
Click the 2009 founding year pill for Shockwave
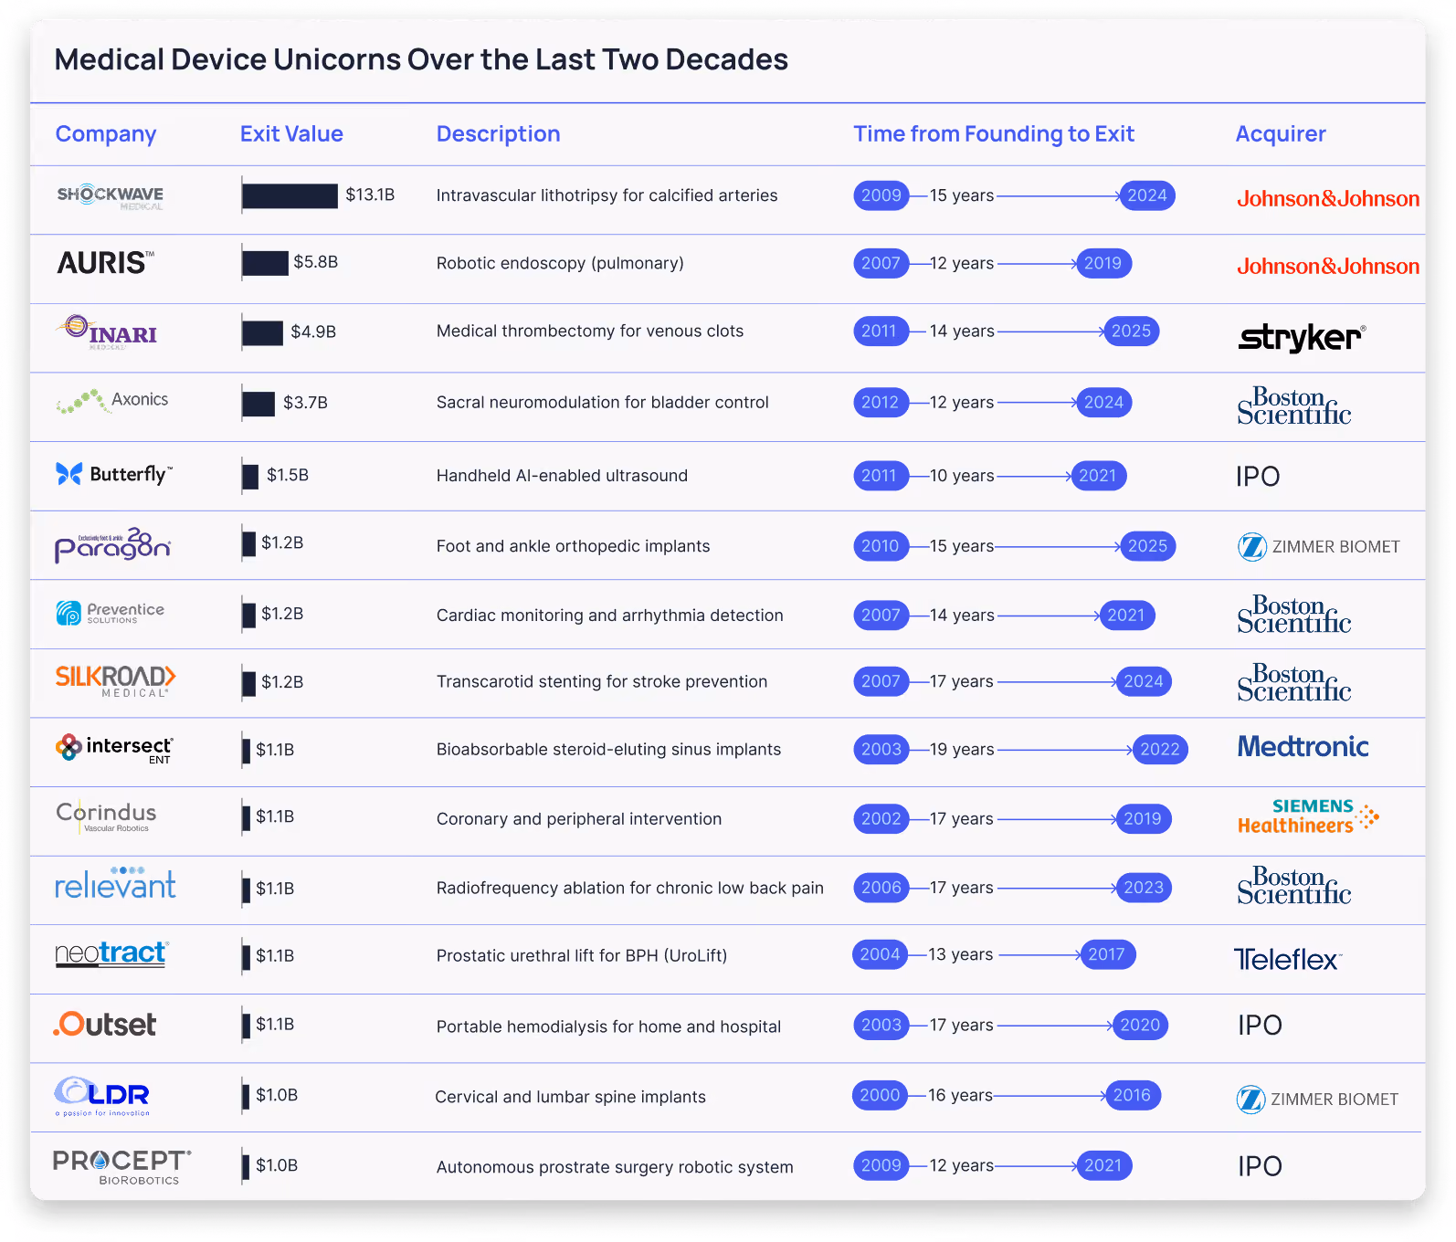pyautogui.click(x=881, y=195)
